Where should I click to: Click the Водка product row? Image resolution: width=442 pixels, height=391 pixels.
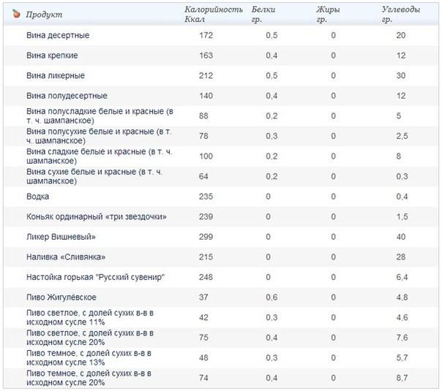click(37, 197)
